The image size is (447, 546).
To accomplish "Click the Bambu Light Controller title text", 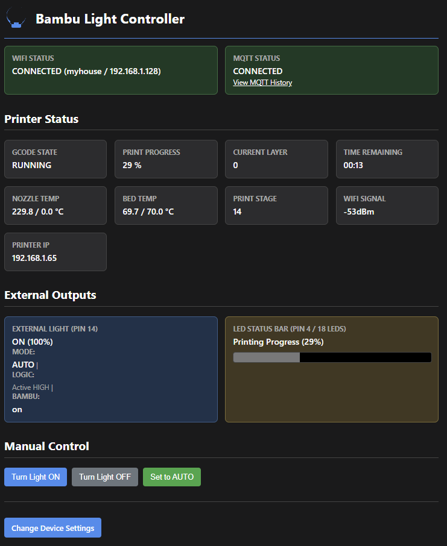I will (x=110, y=19).
